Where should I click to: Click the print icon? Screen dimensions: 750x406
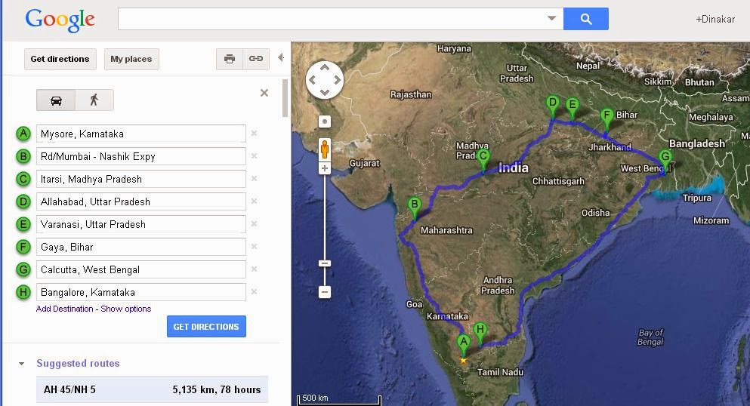(x=230, y=59)
